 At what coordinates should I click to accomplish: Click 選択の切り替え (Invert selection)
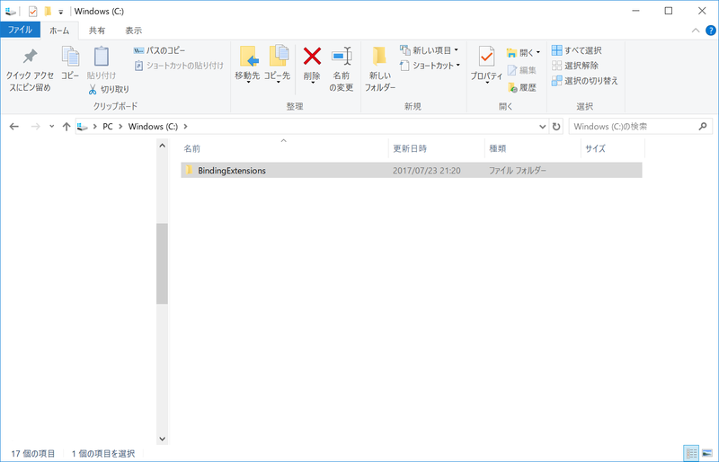pyautogui.click(x=585, y=81)
